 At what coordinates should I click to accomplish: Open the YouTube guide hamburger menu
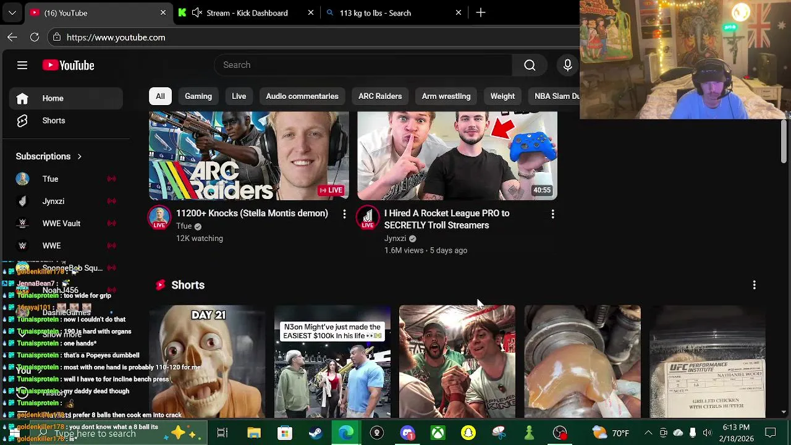tap(22, 65)
